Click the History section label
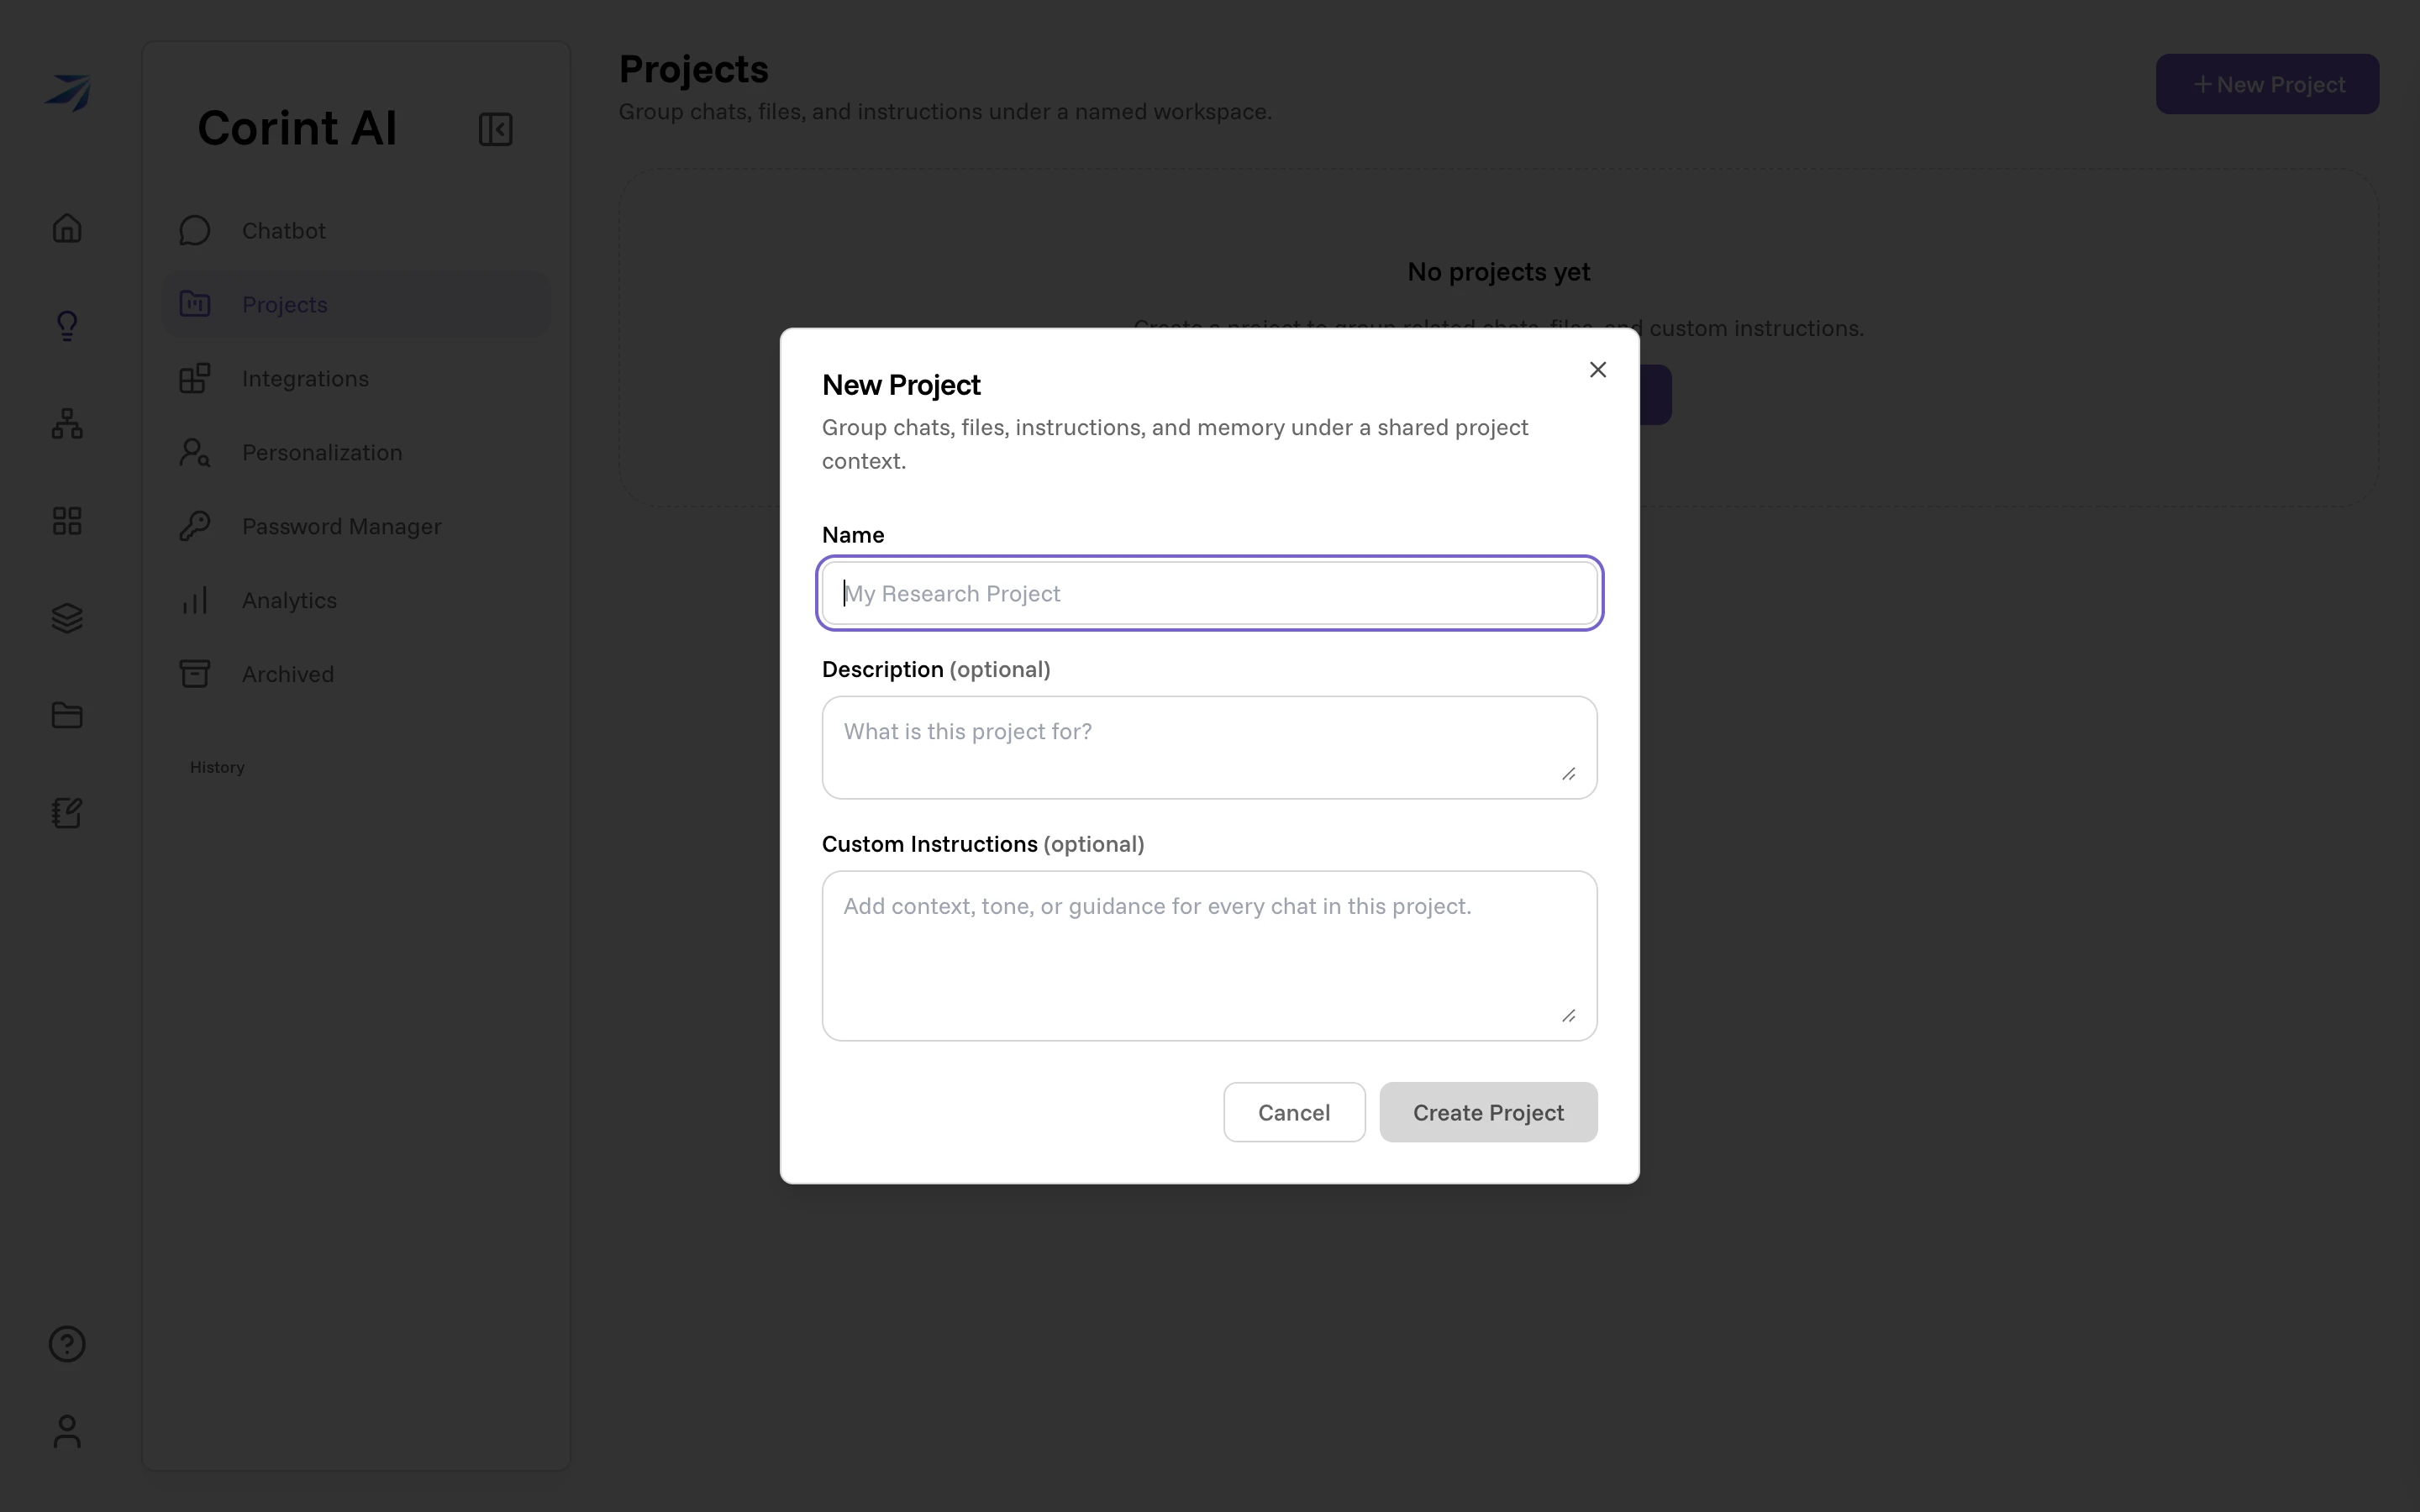 pyautogui.click(x=217, y=767)
